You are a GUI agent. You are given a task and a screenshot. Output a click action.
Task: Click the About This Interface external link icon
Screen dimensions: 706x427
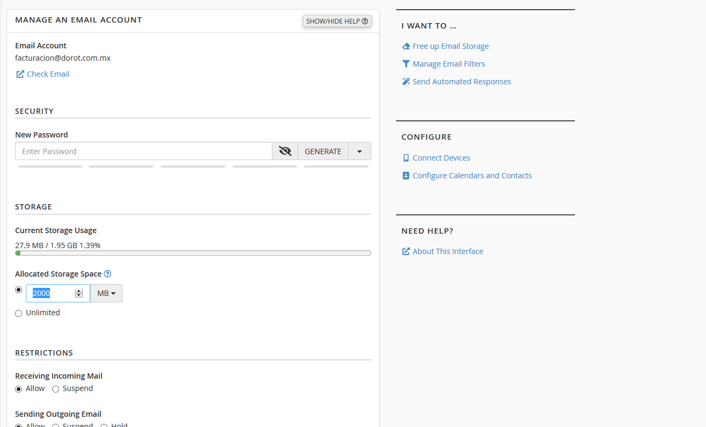(x=406, y=251)
